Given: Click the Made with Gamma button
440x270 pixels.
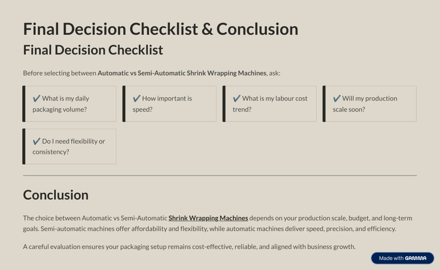Looking at the screenshot, I should coord(402,258).
